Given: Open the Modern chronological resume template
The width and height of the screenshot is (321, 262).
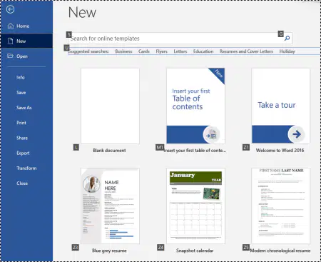Looking at the screenshot, I should [x=281, y=206].
